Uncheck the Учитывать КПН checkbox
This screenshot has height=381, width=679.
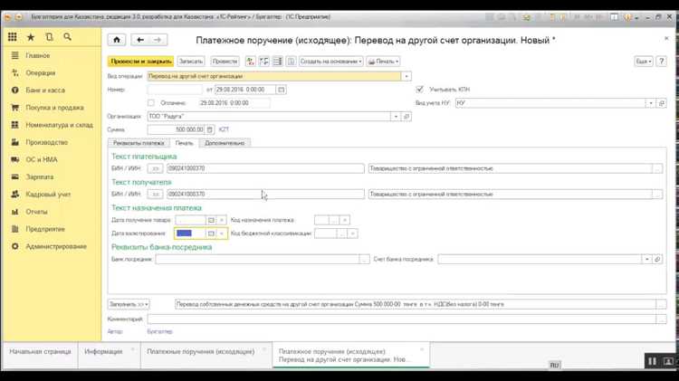[x=419, y=90]
